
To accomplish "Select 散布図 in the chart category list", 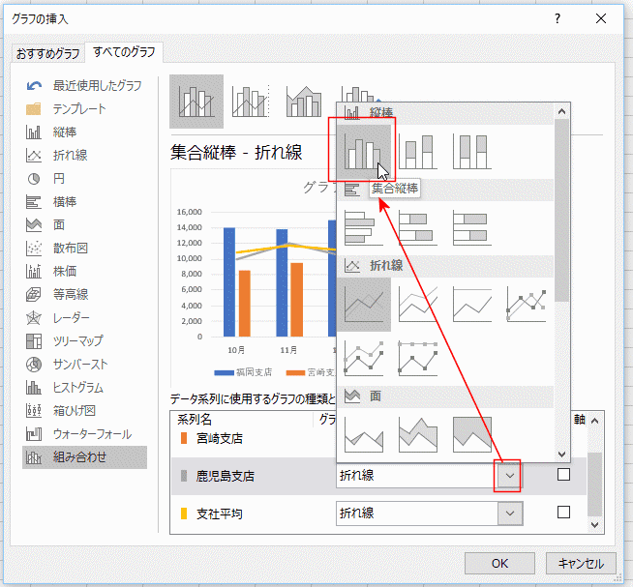I will (73, 249).
